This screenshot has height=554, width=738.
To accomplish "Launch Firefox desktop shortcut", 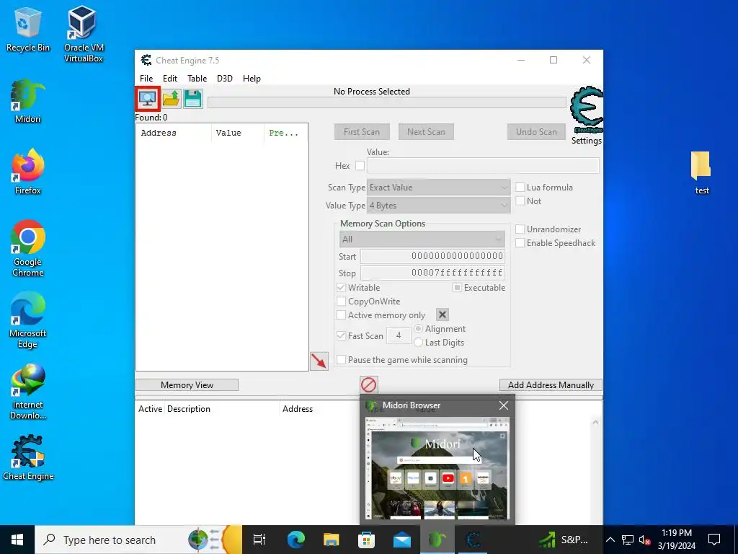I will pos(28,172).
